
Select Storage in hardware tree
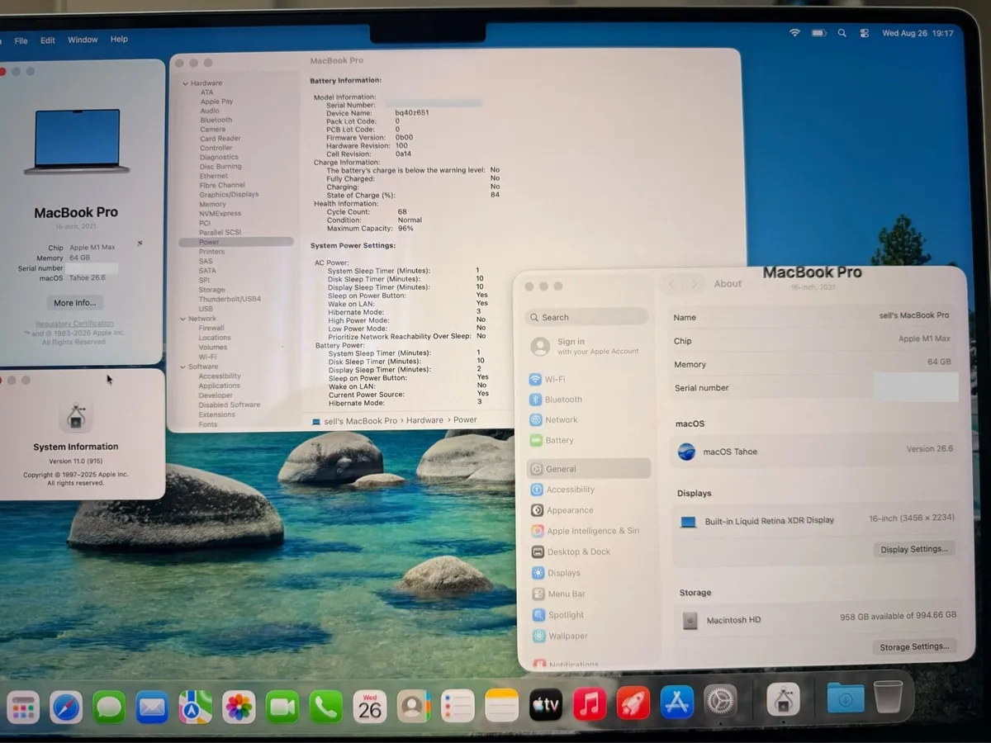click(211, 290)
